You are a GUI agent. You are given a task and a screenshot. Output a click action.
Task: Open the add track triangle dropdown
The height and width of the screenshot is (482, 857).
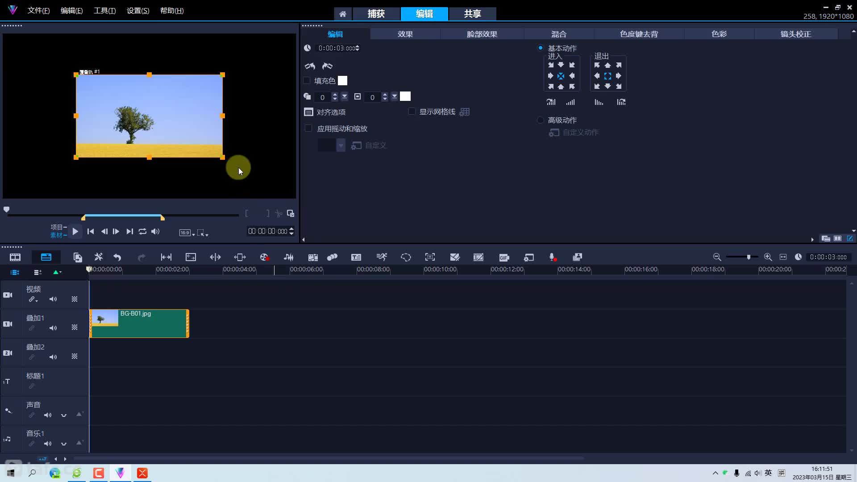57,272
